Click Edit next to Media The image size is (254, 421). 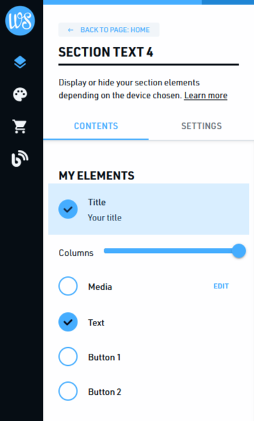[x=221, y=286]
